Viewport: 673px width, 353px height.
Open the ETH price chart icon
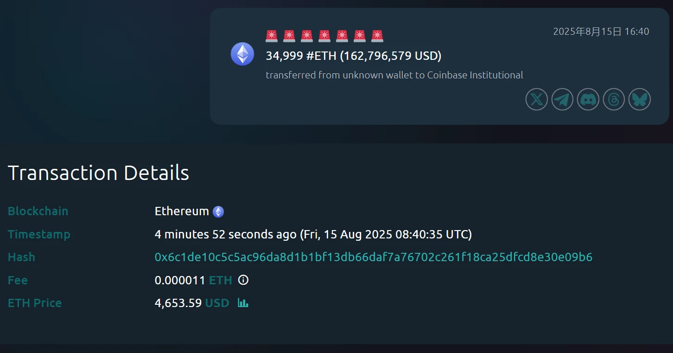coord(243,303)
